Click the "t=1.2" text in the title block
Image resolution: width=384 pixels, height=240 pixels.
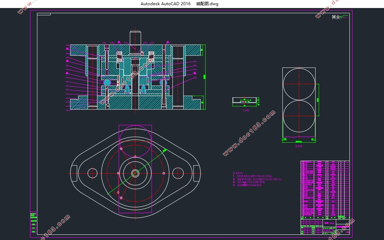332,223
